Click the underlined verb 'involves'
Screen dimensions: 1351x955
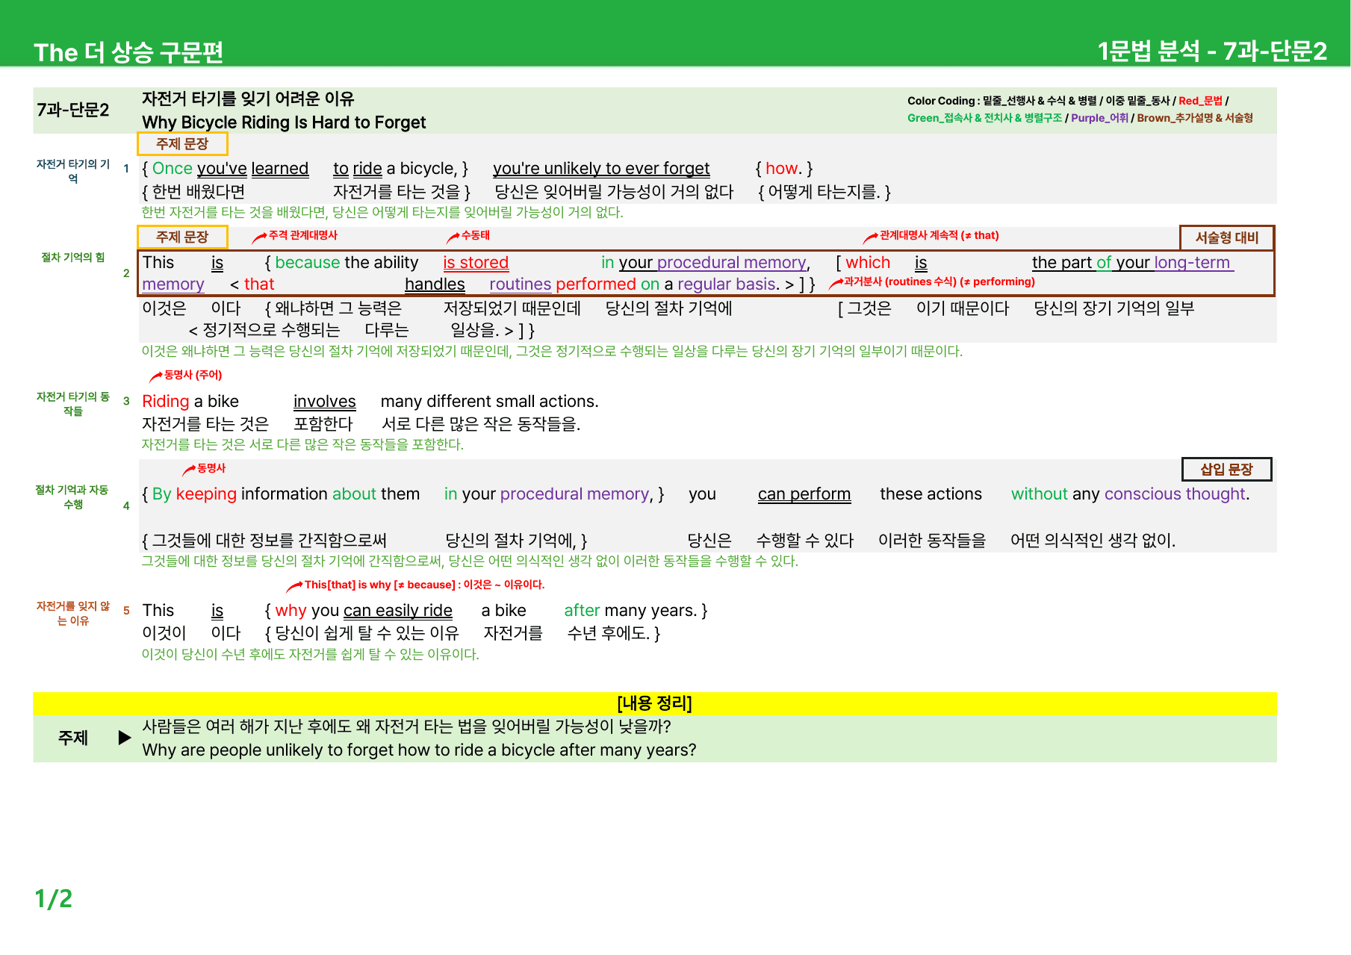tap(325, 402)
